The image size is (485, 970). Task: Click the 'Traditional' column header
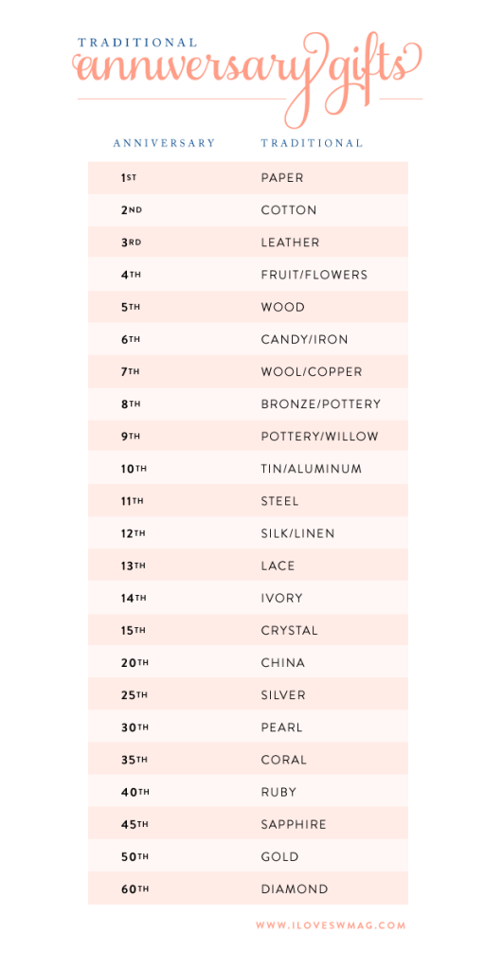tap(312, 144)
